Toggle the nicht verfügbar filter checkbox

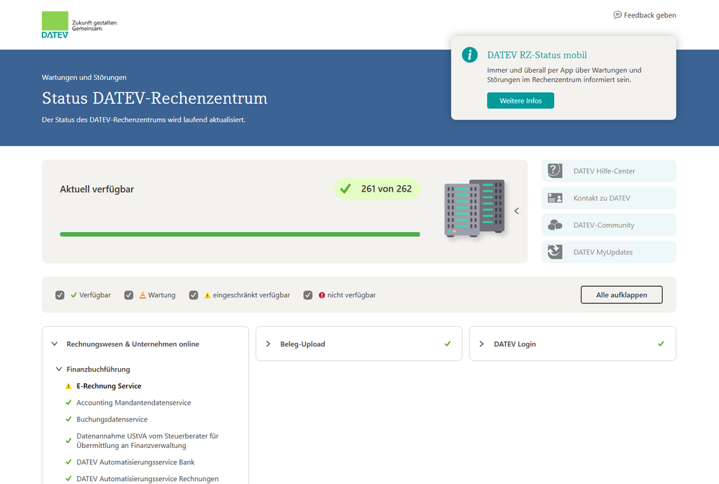click(x=308, y=295)
